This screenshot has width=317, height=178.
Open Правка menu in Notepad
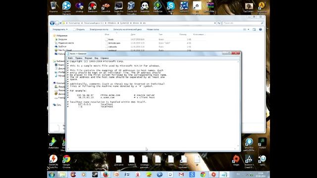[x=79, y=58]
